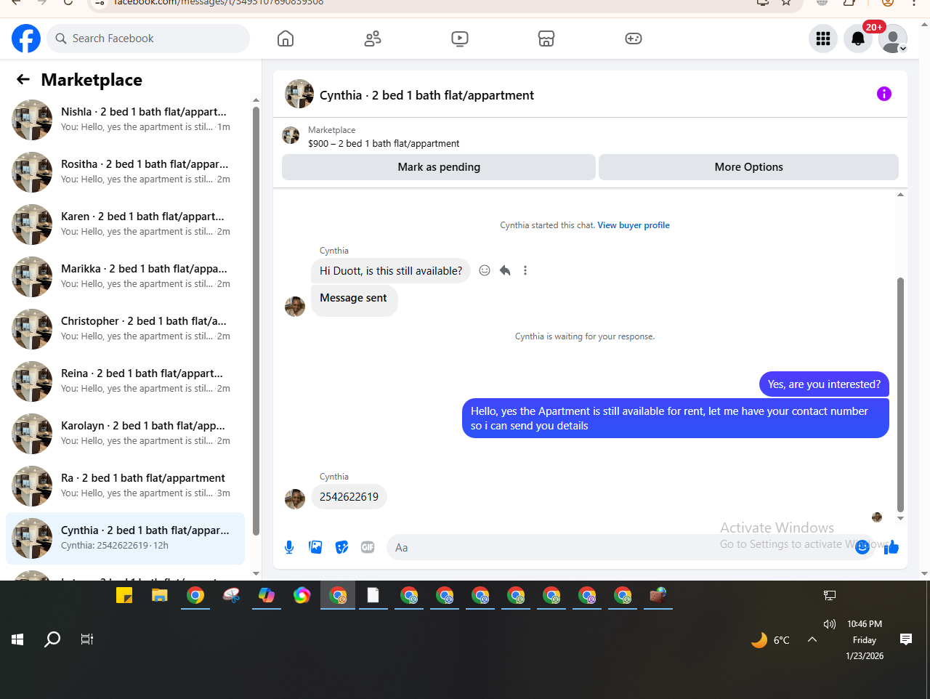Go to the Home feed icon
Image resolution: width=930 pixels, height=699 pixels.
(x=286, y=39)
